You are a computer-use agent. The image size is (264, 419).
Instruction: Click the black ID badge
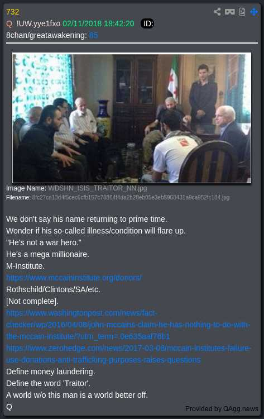147,23
